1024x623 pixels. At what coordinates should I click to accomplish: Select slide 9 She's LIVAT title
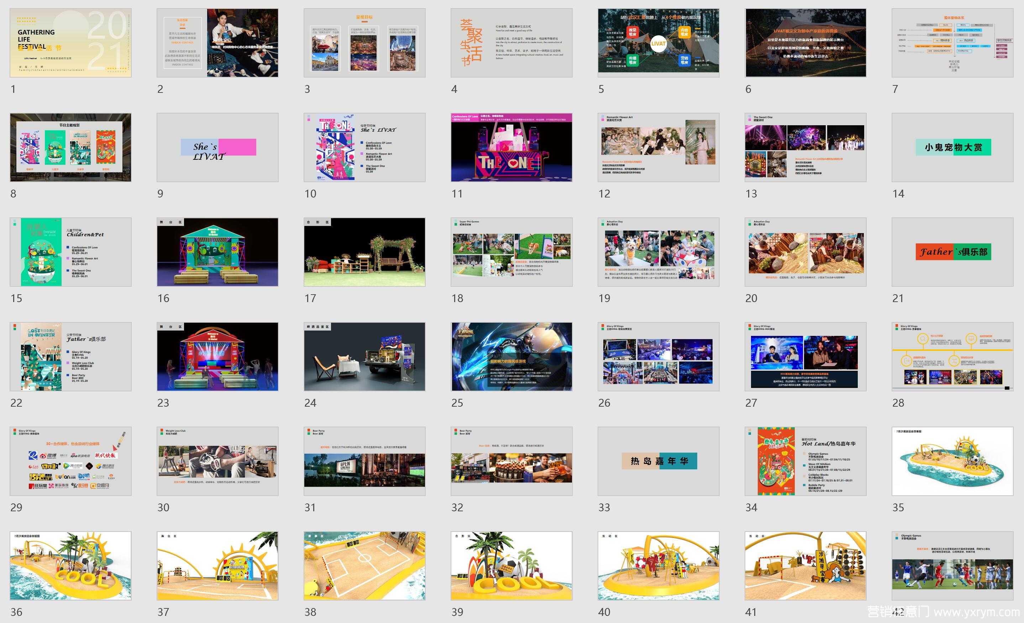[x=217, y=147]
